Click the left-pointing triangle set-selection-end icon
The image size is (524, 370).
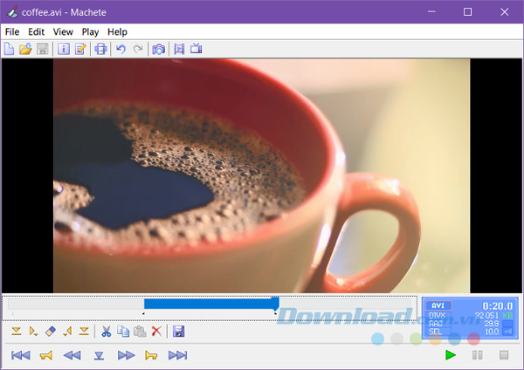(67, 332)
